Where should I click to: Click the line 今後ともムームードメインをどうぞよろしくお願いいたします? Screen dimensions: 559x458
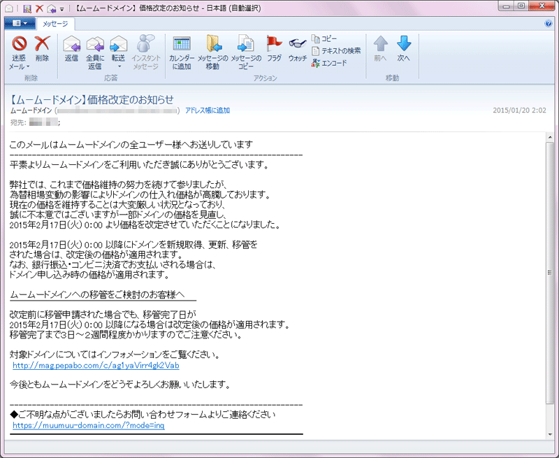click(x=120, y=385)
